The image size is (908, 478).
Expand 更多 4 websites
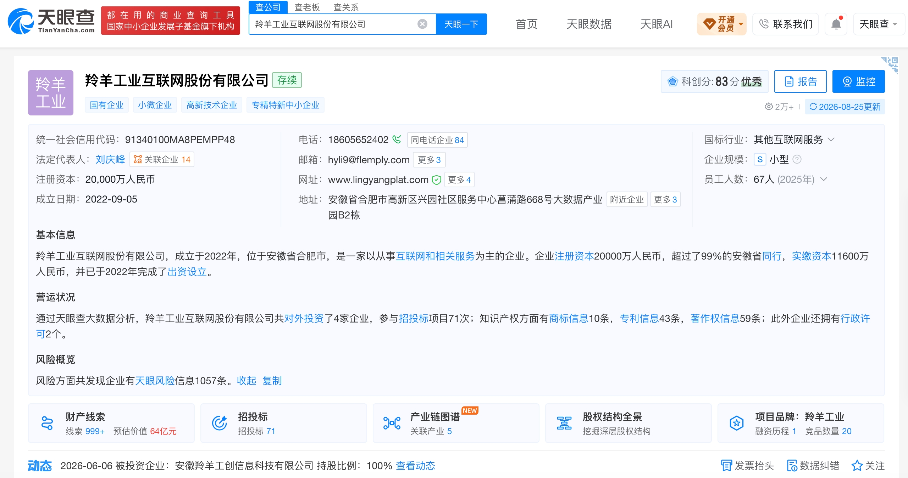[459, 180]
